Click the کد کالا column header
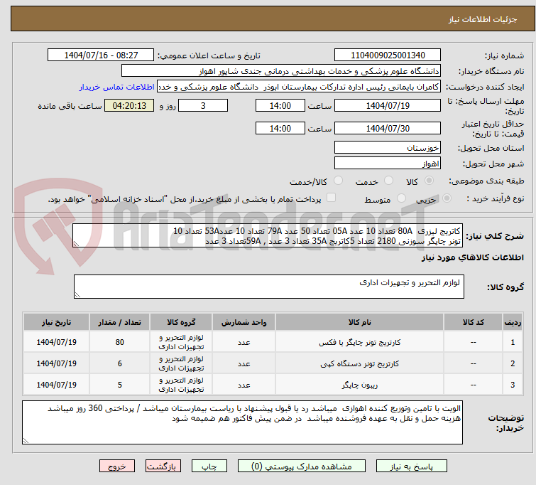The height and width of the screenshot is (485, 536). coord(473,322)
